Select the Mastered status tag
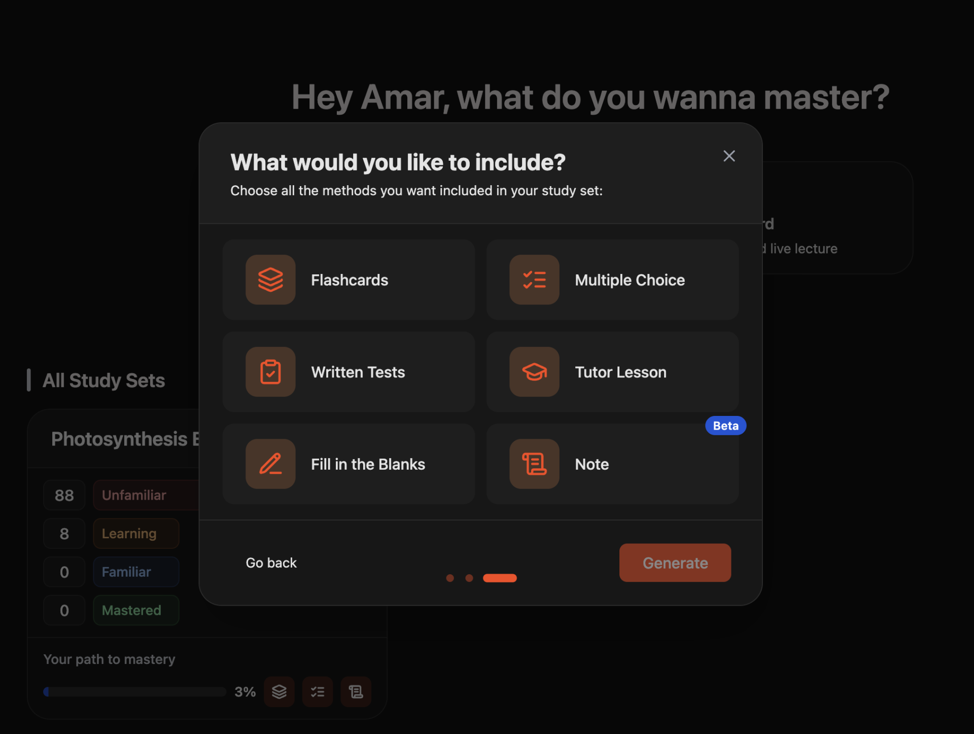Screen dimensions: 974x734 coord(135,610)
